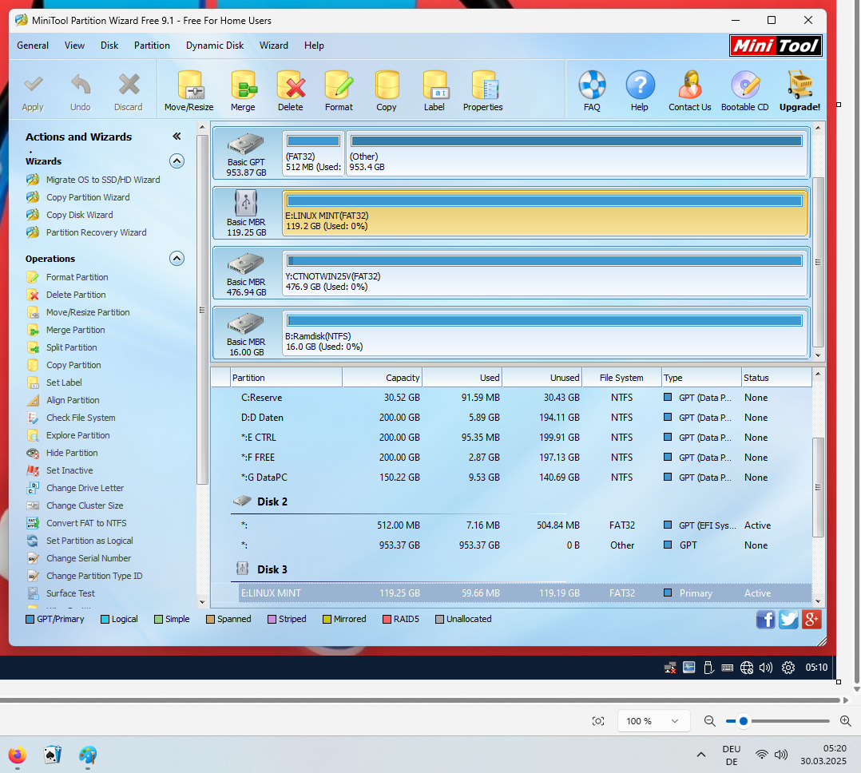
Task: Open the Disk menu
Action: 109,46
